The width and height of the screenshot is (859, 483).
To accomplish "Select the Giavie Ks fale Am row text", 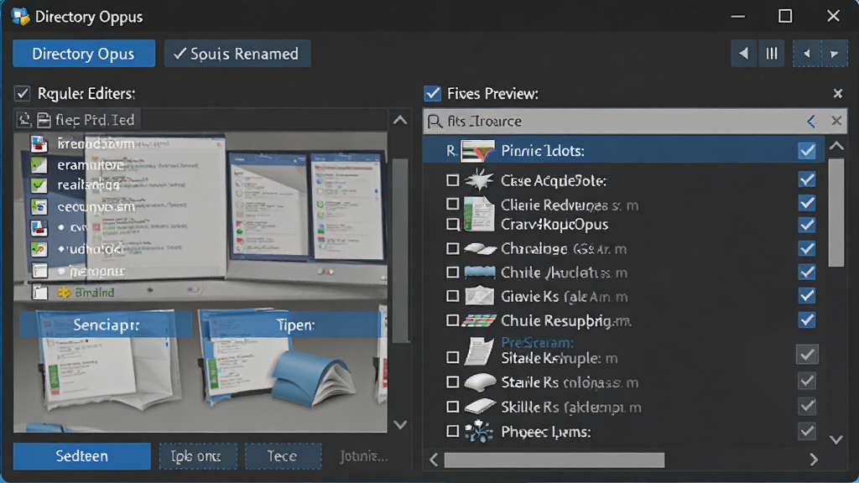I will click(x=565, y=297).
